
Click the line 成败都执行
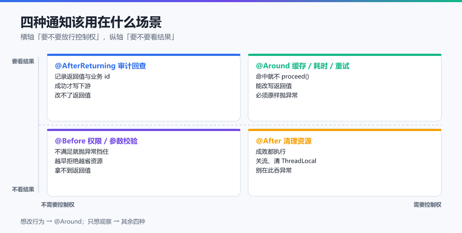(271, 151)
